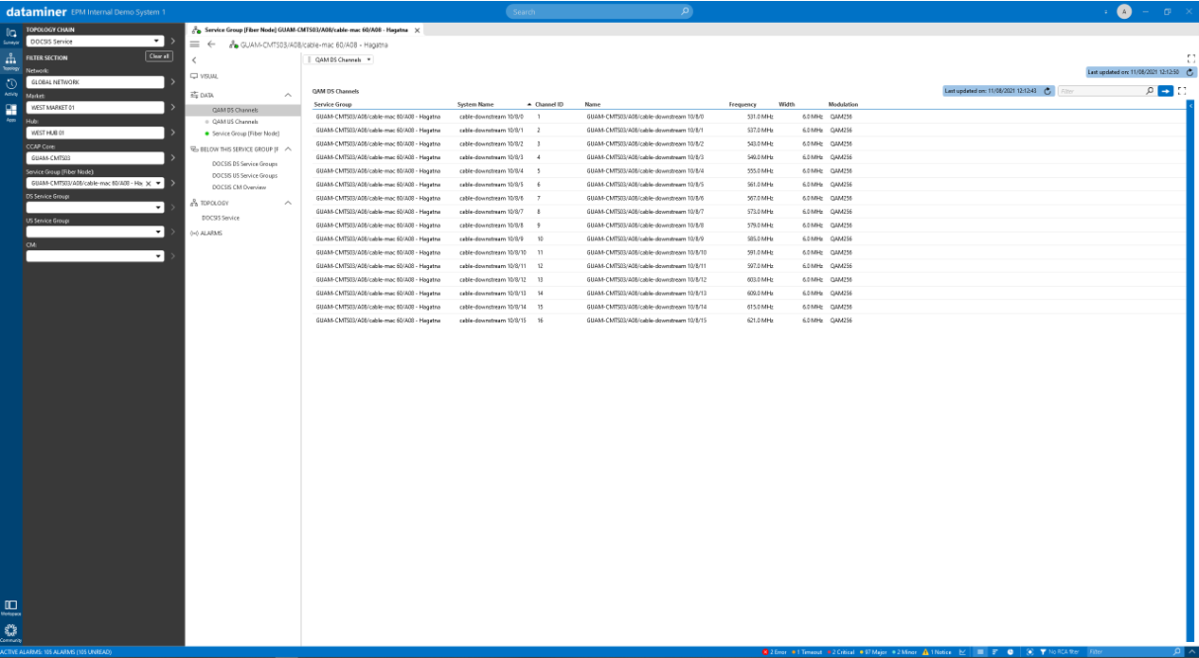1199x658 pixels.
Task: Select the alarm pie chart view icon
Action: (x=1011, y=652)
